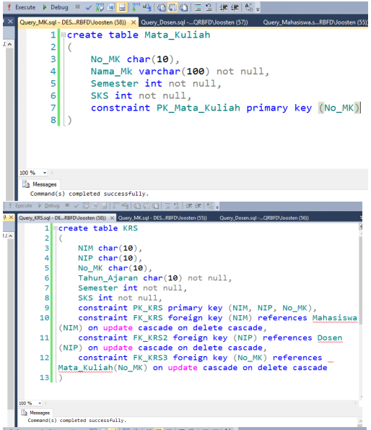Click greyed Parse checkmark in lower toolbar
Image resolution: width=371 pixels, height=430 pixels.
pyautogui.click(x=77, y=206)
